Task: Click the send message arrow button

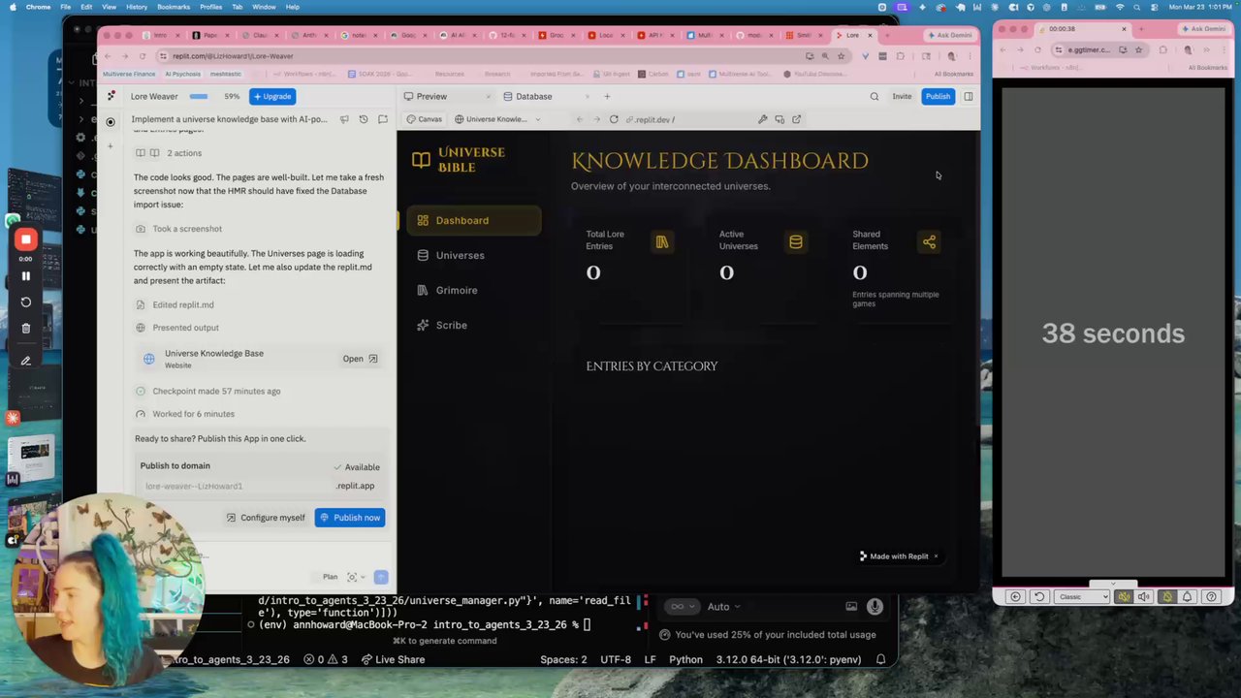Action: [x=380, y=577]
